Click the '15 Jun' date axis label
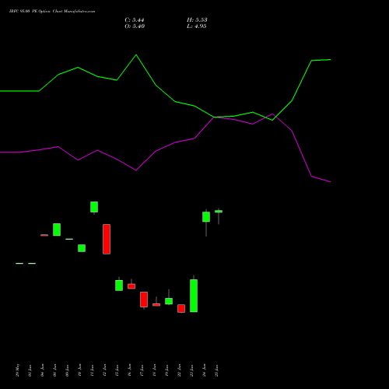Screen dimensions: 389x389 click(x=117, y=370)
